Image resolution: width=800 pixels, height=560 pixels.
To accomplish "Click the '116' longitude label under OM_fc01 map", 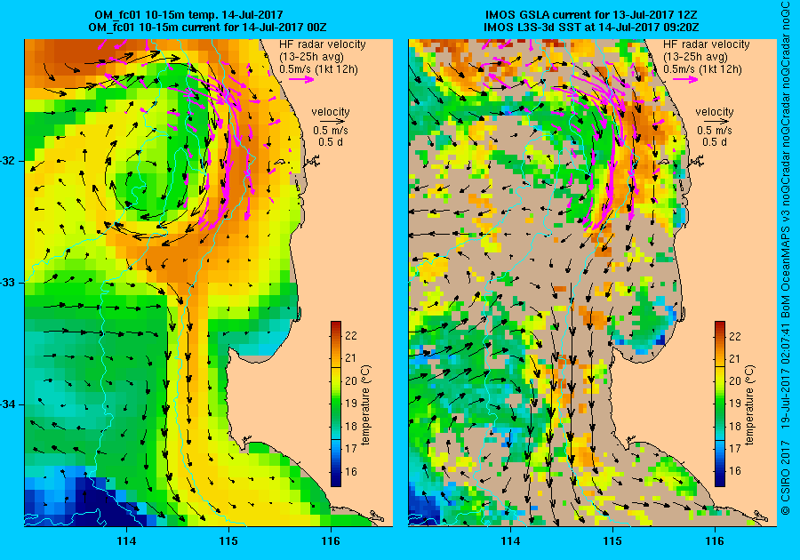I will [x=330, y=541].
